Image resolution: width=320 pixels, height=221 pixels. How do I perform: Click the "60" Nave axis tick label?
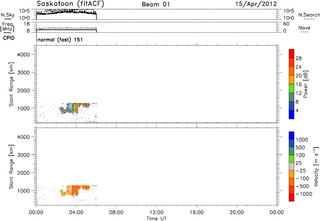point(286,24)
